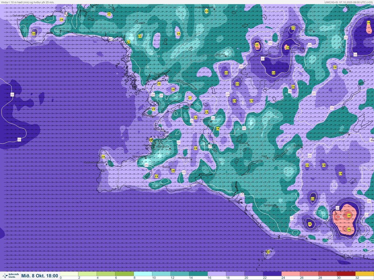Select the dark indigo 22–24 m/s legend swatch

click(x=272, y=274)
